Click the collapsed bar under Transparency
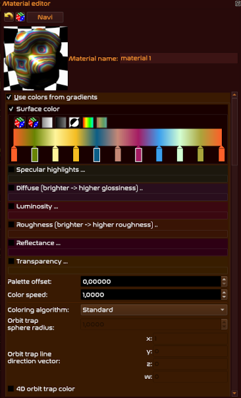241x398 pixels. click(x=118, y=270)
